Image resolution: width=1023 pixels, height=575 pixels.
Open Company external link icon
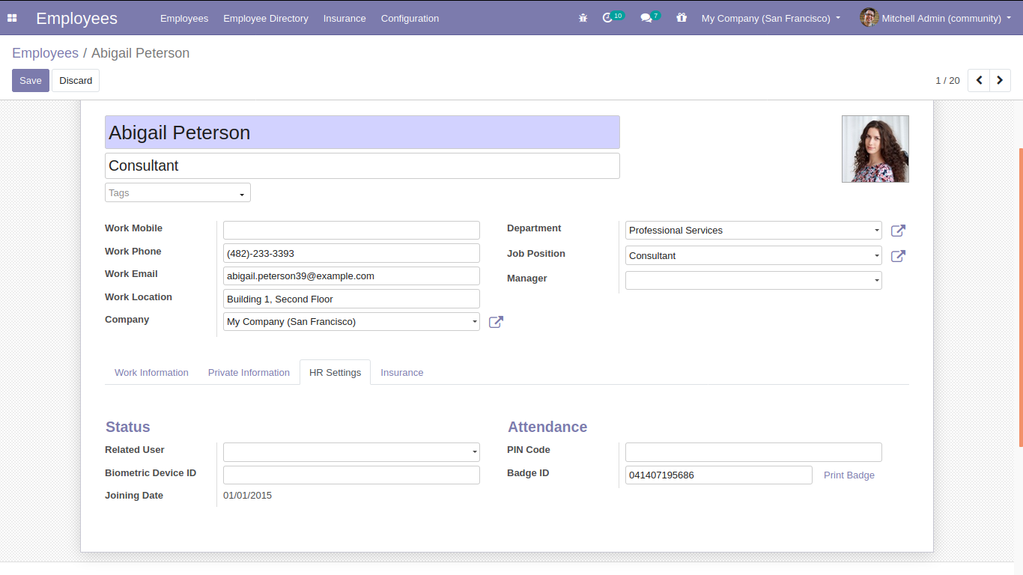click(x=496, y=322)
